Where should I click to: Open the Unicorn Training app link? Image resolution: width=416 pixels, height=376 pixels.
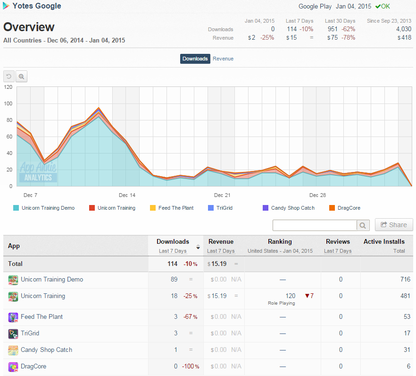pyautogui.click(x=43, y=296)
